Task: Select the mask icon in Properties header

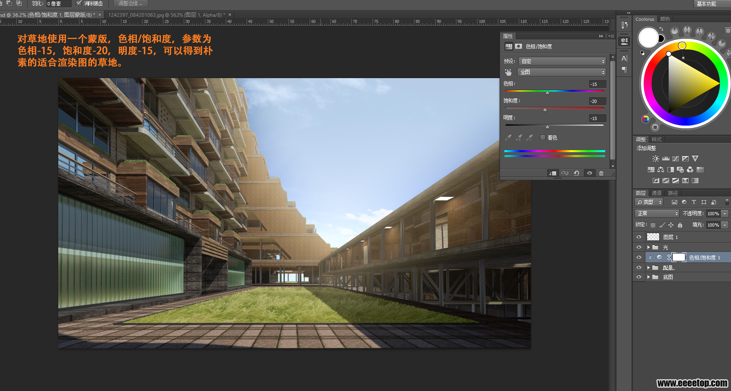Action: coord(518,46)
